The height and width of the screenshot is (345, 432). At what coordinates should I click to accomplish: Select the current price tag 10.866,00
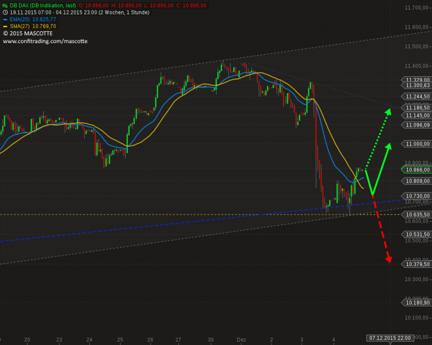[416, 170]
